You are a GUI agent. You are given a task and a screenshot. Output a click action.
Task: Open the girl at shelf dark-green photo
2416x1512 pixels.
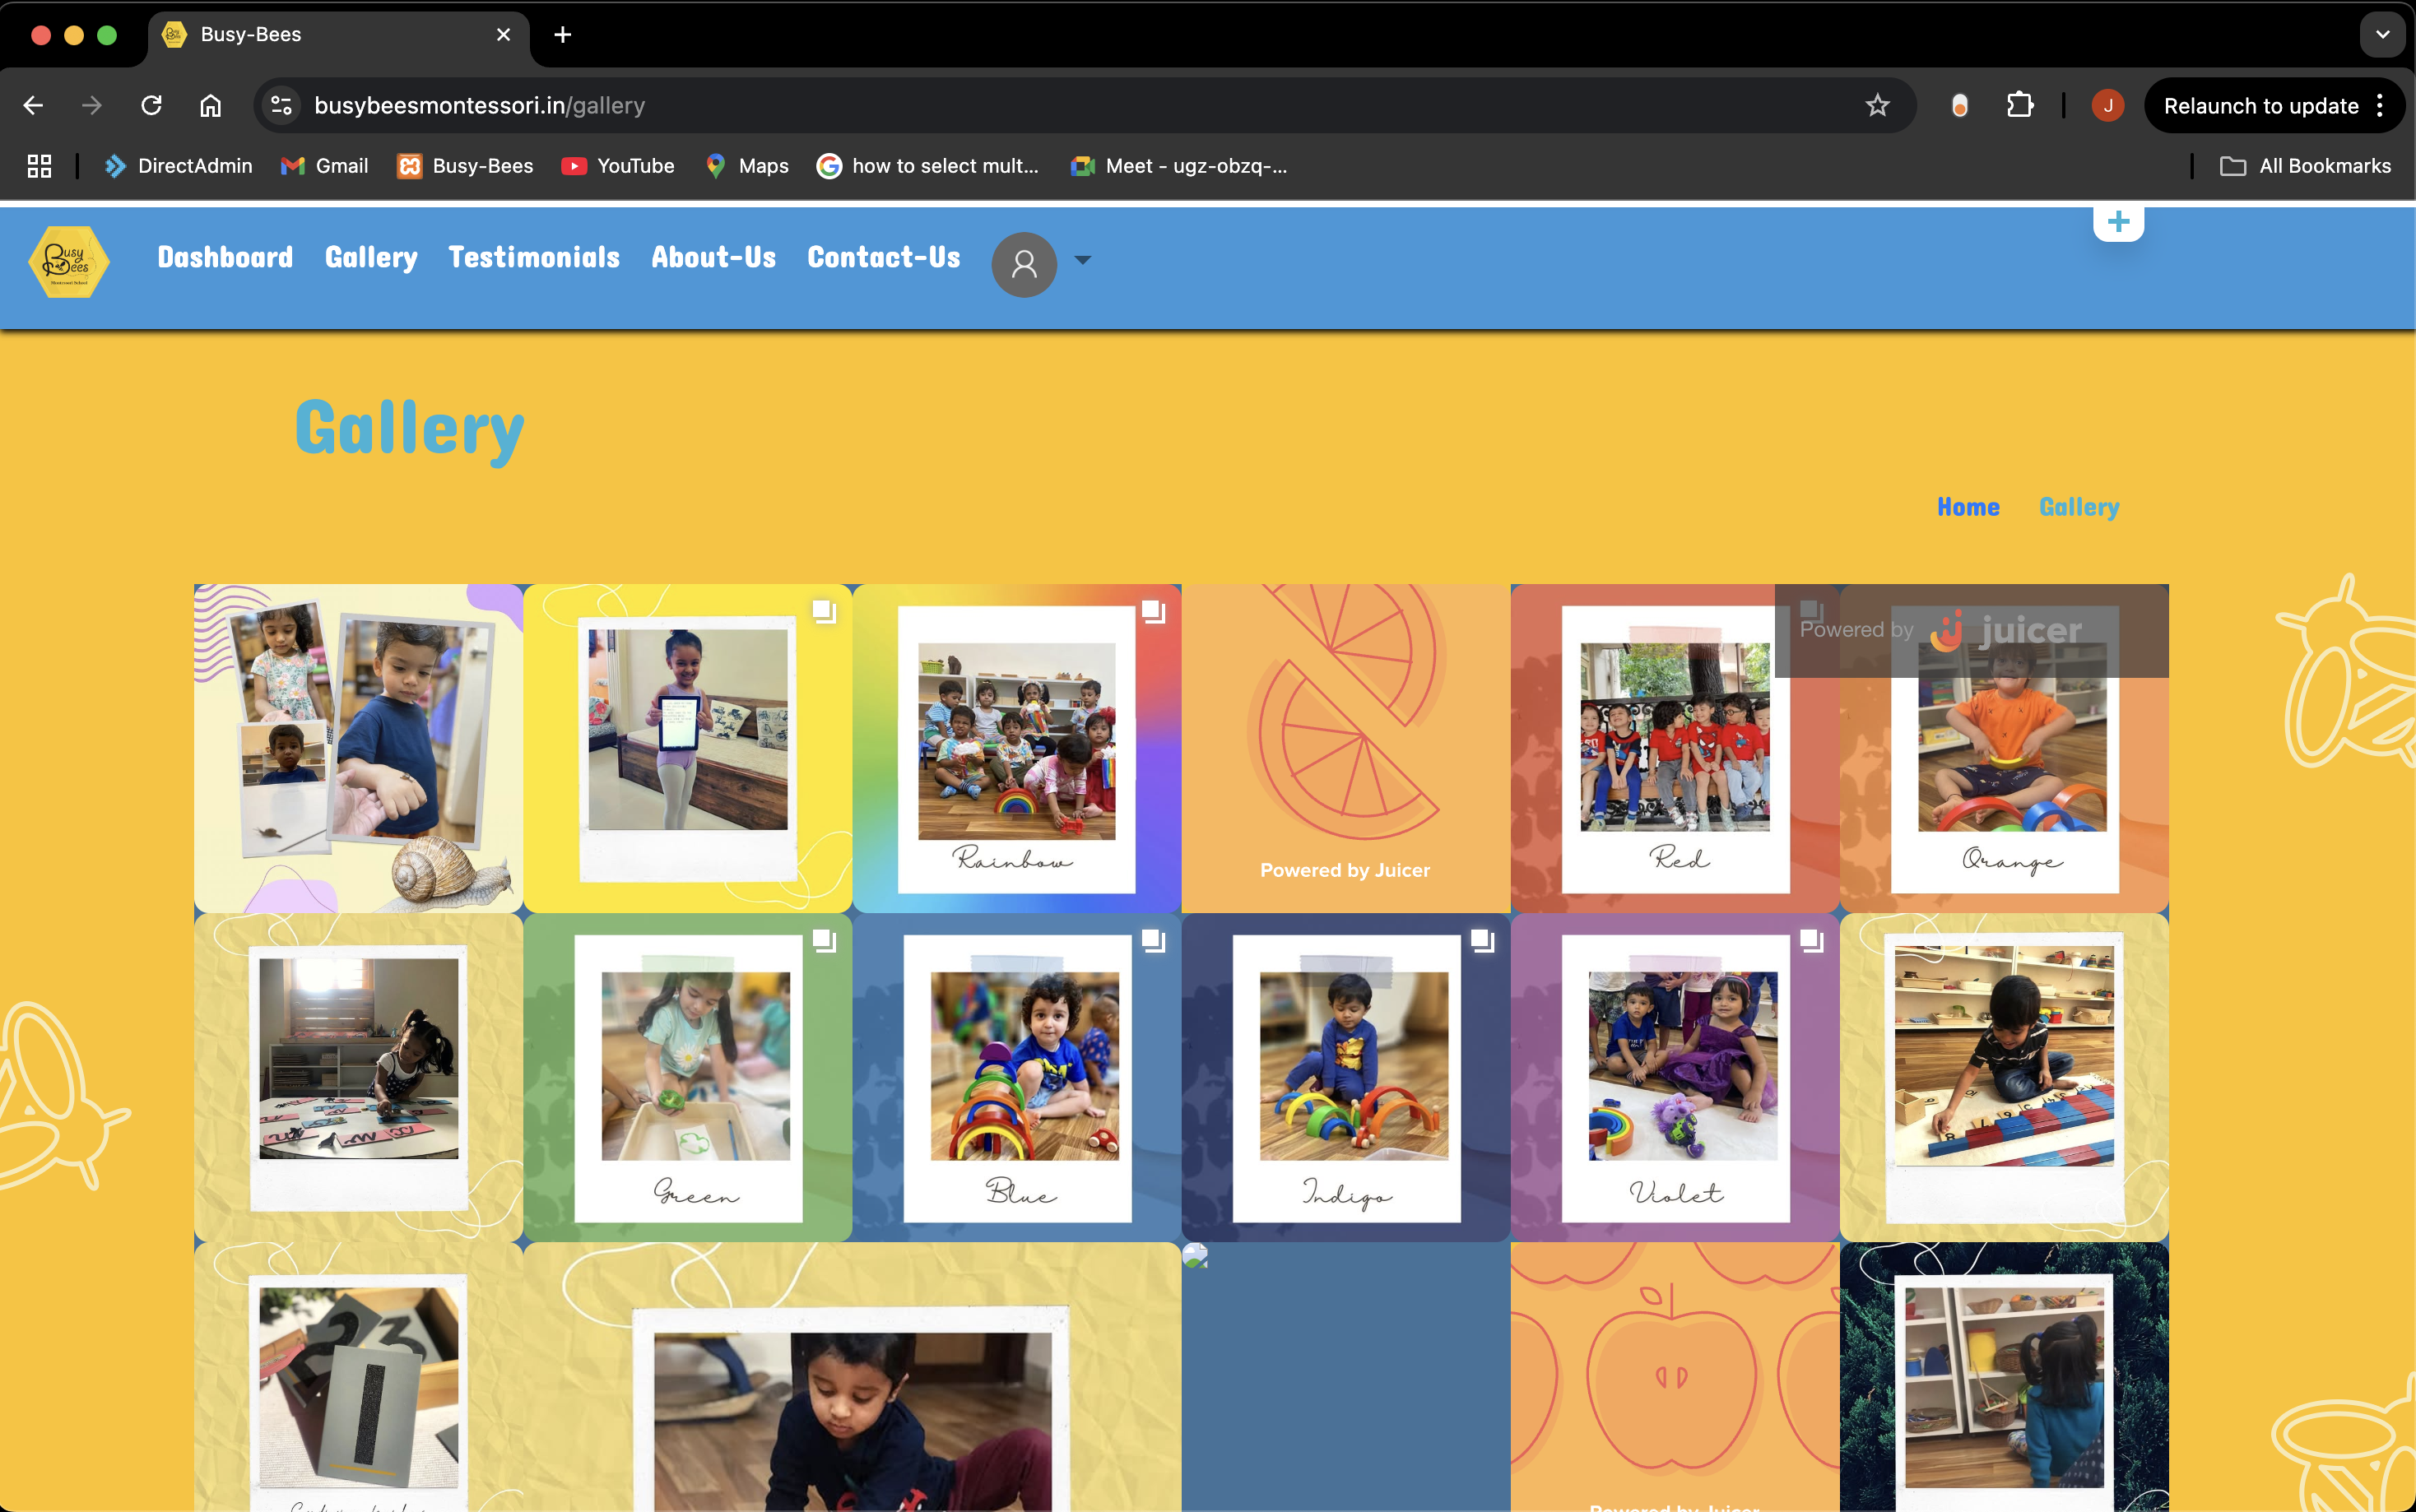click(2004, 1377)
